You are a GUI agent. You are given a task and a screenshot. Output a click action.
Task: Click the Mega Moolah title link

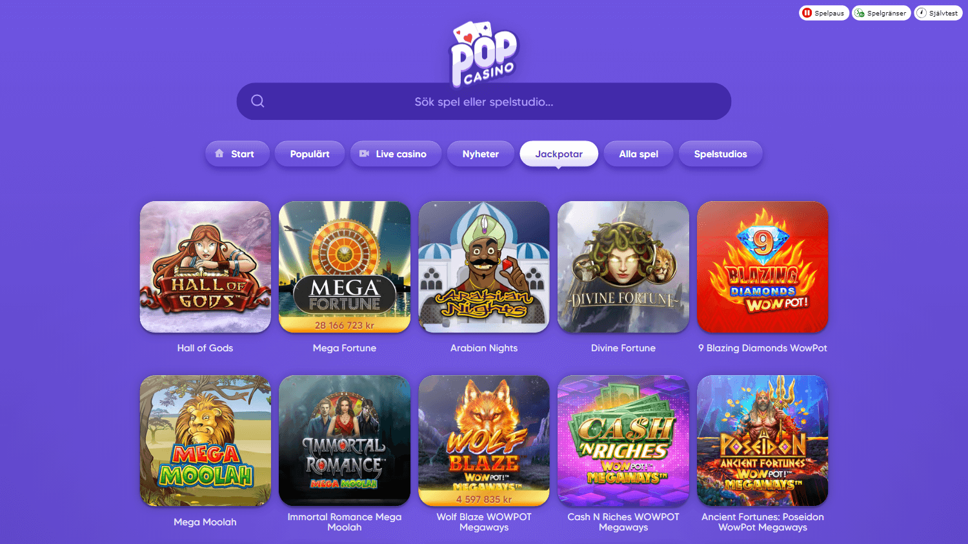(205, 522)
